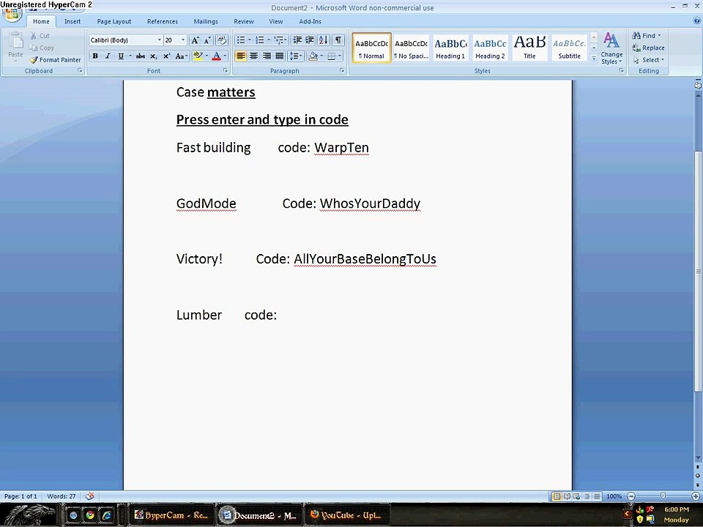Click the zoom slider handle
This screenshot has width=703, height=527.
click(x=663, y=496)
